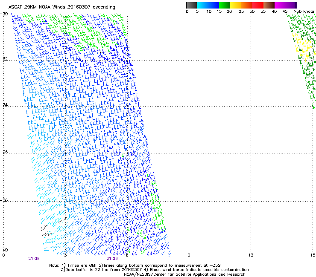Click the latitude label -34
Image resolution: width=316 pixels, height=277 pixels.
[4, 105]
